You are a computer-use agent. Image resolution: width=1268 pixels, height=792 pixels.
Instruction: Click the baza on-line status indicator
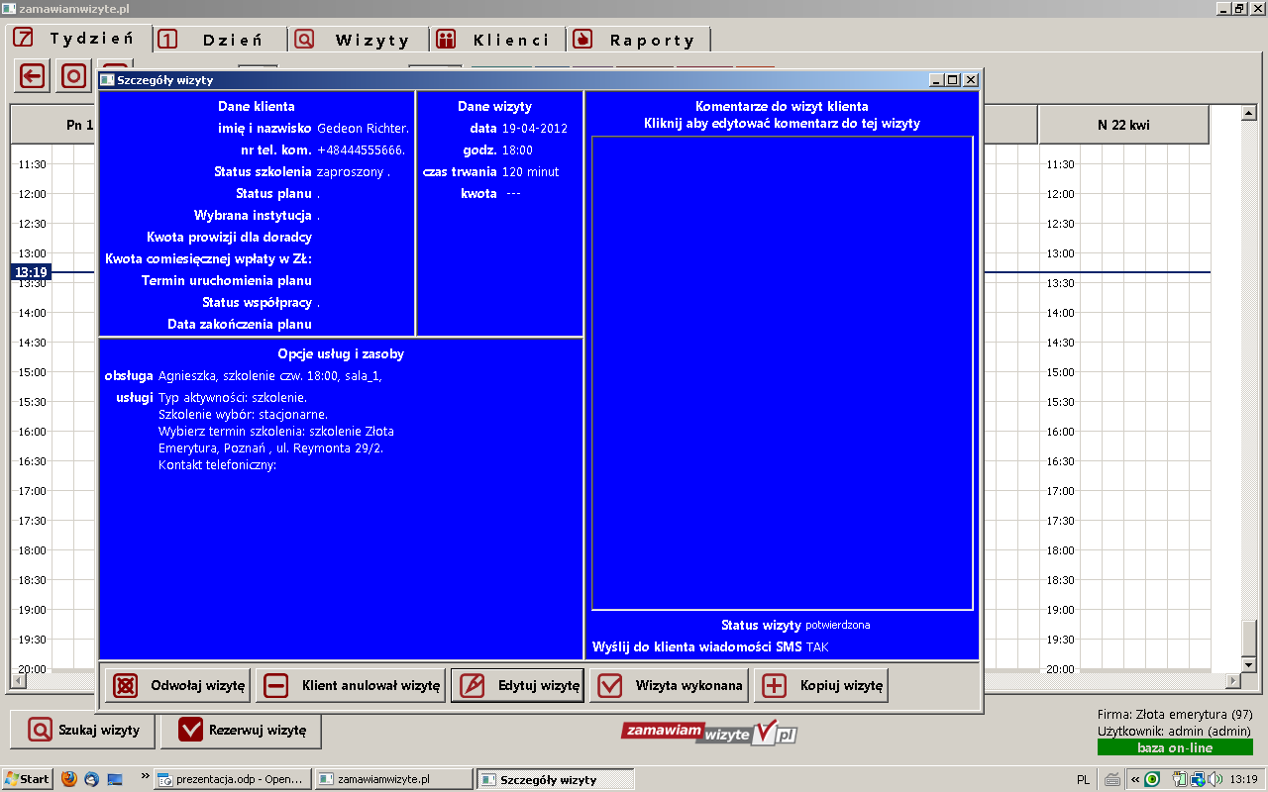click(1175, 747)
